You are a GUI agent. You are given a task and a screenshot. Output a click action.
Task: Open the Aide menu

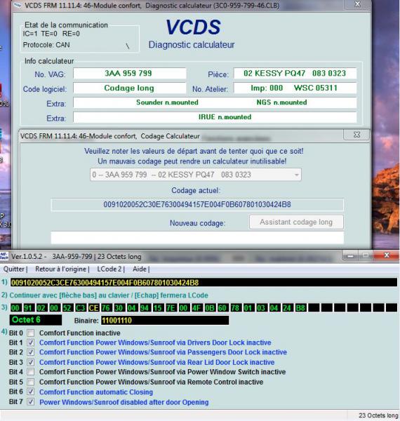click(x=140, y=269)
